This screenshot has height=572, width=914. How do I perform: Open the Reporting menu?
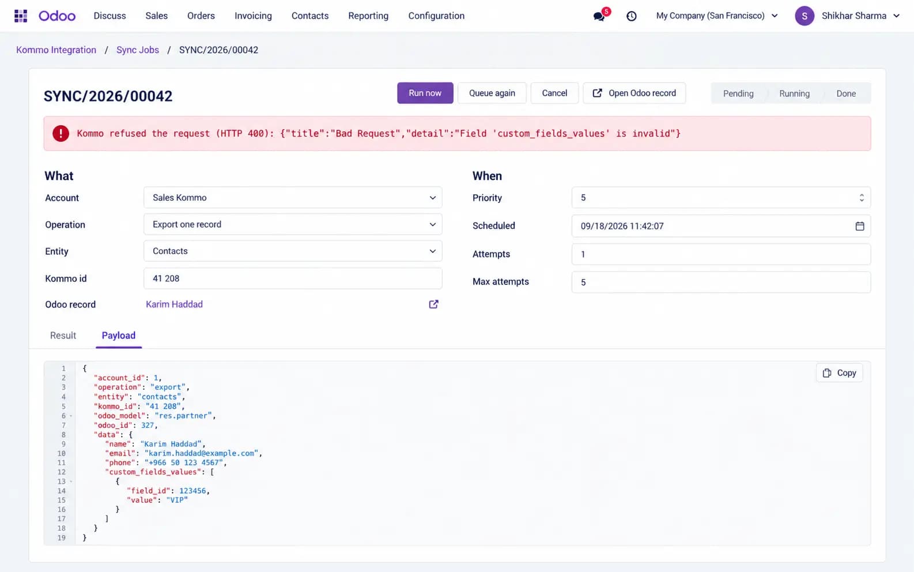click(x=368, y=16)
